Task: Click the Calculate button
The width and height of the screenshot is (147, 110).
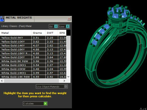Action: tap(35, 104)
